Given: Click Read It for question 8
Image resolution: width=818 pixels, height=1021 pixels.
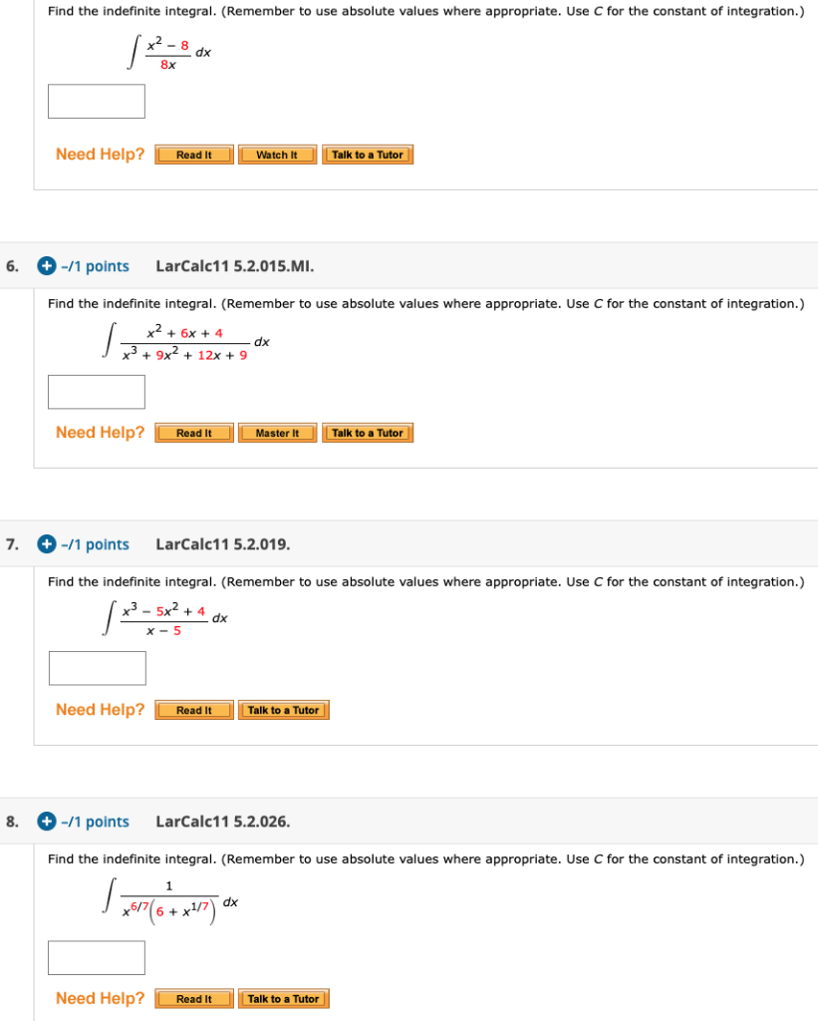Looking at the screenshot, I should pyautogui.click(x=193, y=998).
